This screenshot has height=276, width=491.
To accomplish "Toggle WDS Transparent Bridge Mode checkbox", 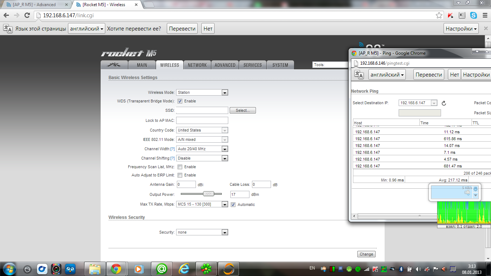I will click(180, 101).
